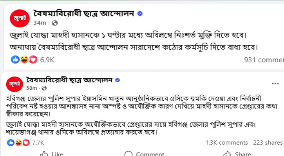The image size is (284, 156).
Task: Open the three-dot options menu on second post
Action: click(275, 83)
